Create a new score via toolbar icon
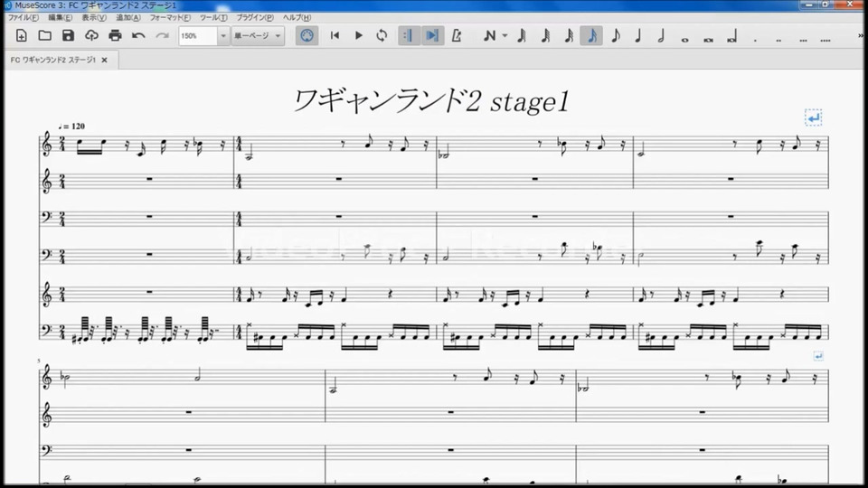Viewport: 868px width, 488px height. (22, 36)
